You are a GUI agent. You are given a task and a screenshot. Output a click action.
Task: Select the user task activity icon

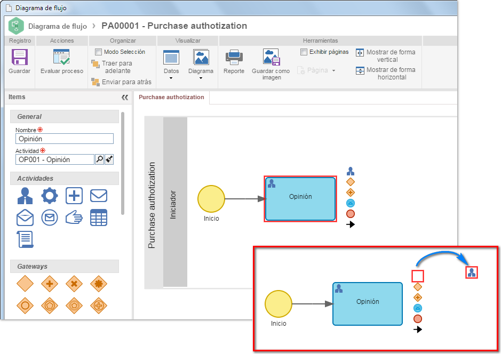[x=25, y=196]
